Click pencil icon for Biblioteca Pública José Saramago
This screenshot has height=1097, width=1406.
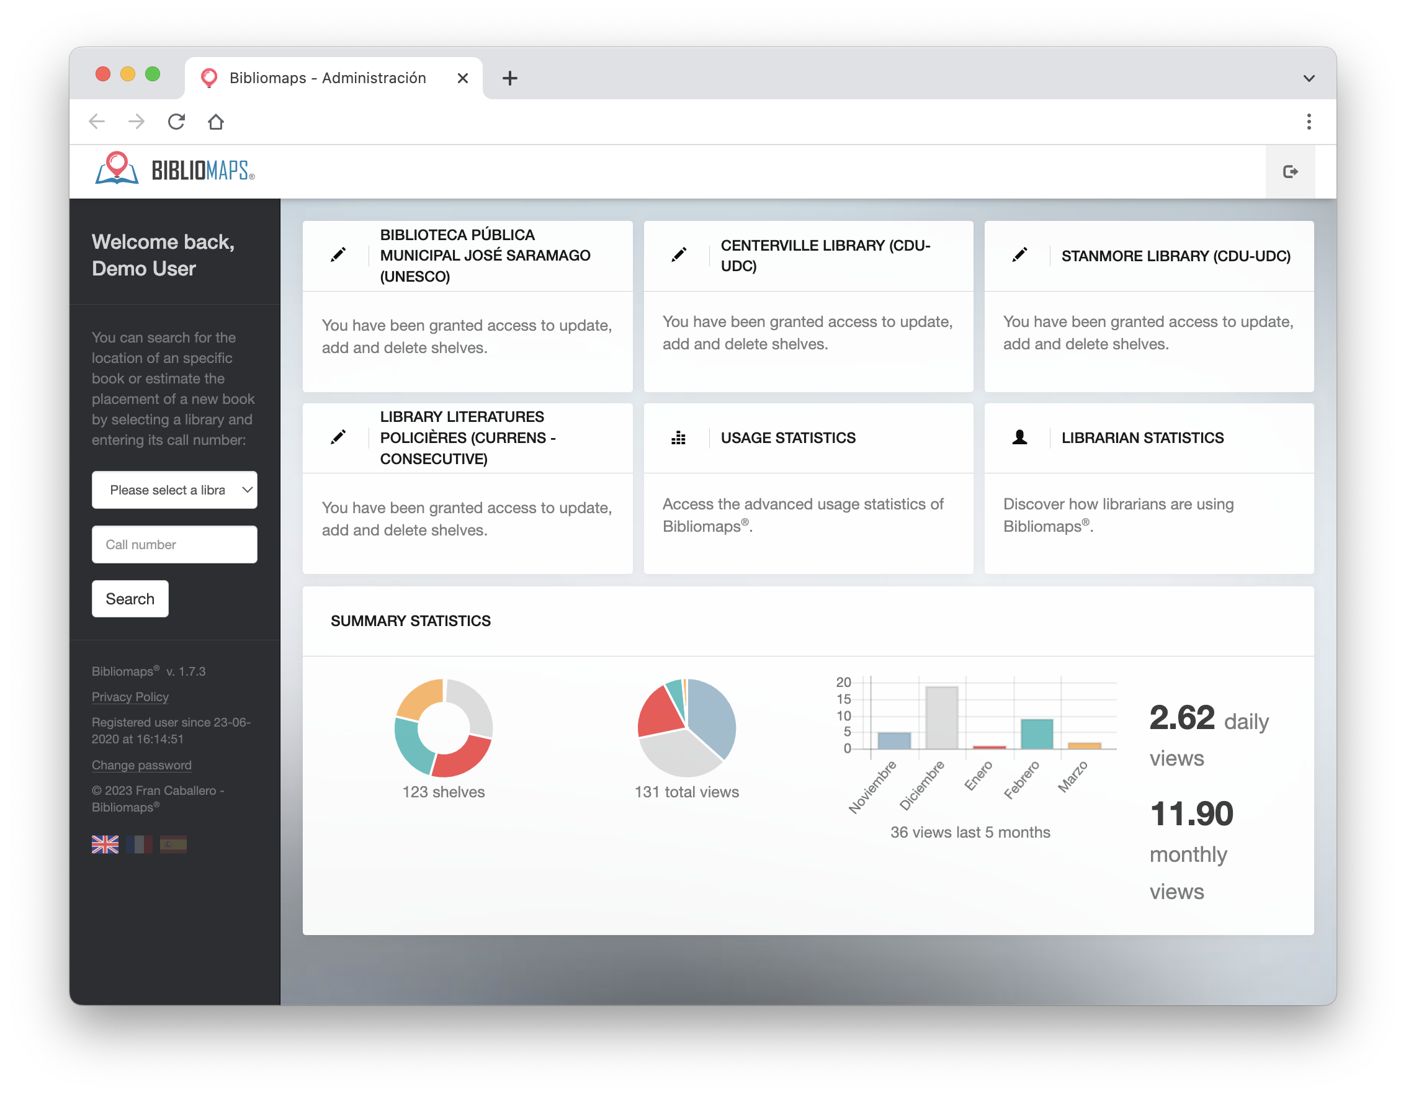[338, 255]
